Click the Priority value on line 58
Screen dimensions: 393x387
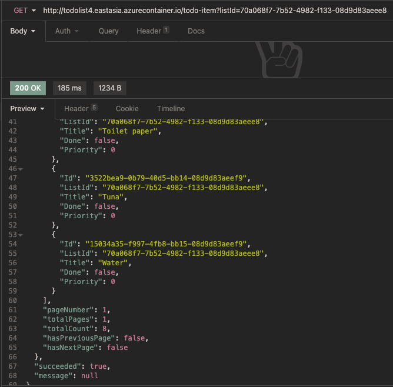[x=113, y=282]
